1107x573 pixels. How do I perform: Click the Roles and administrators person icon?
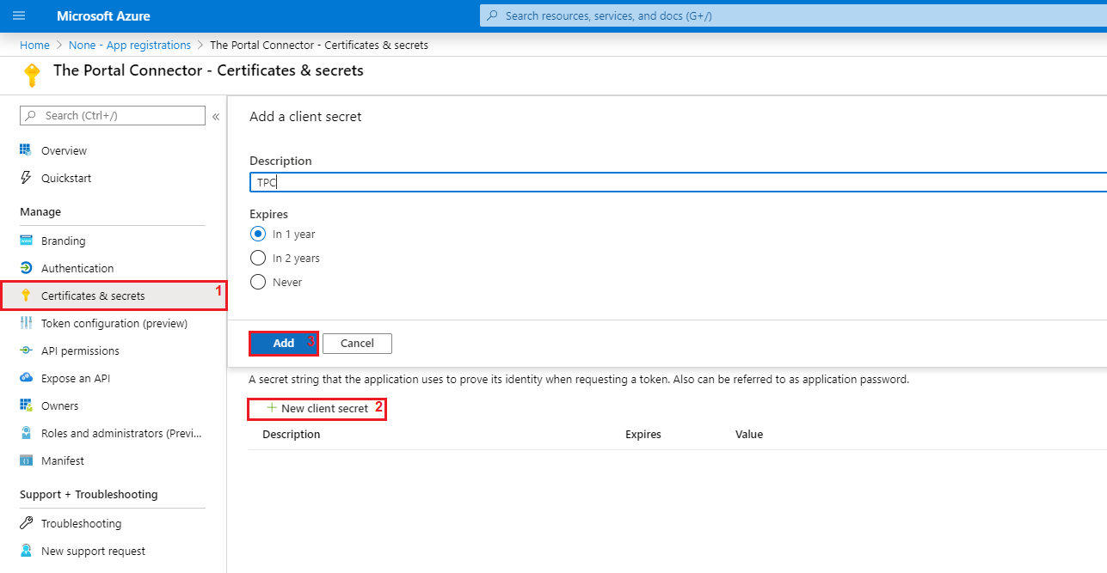[x=26, y=433]
